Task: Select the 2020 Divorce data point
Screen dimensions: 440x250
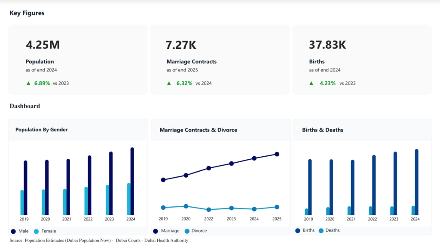Action: pyautogui.click(x=186, y=206)
